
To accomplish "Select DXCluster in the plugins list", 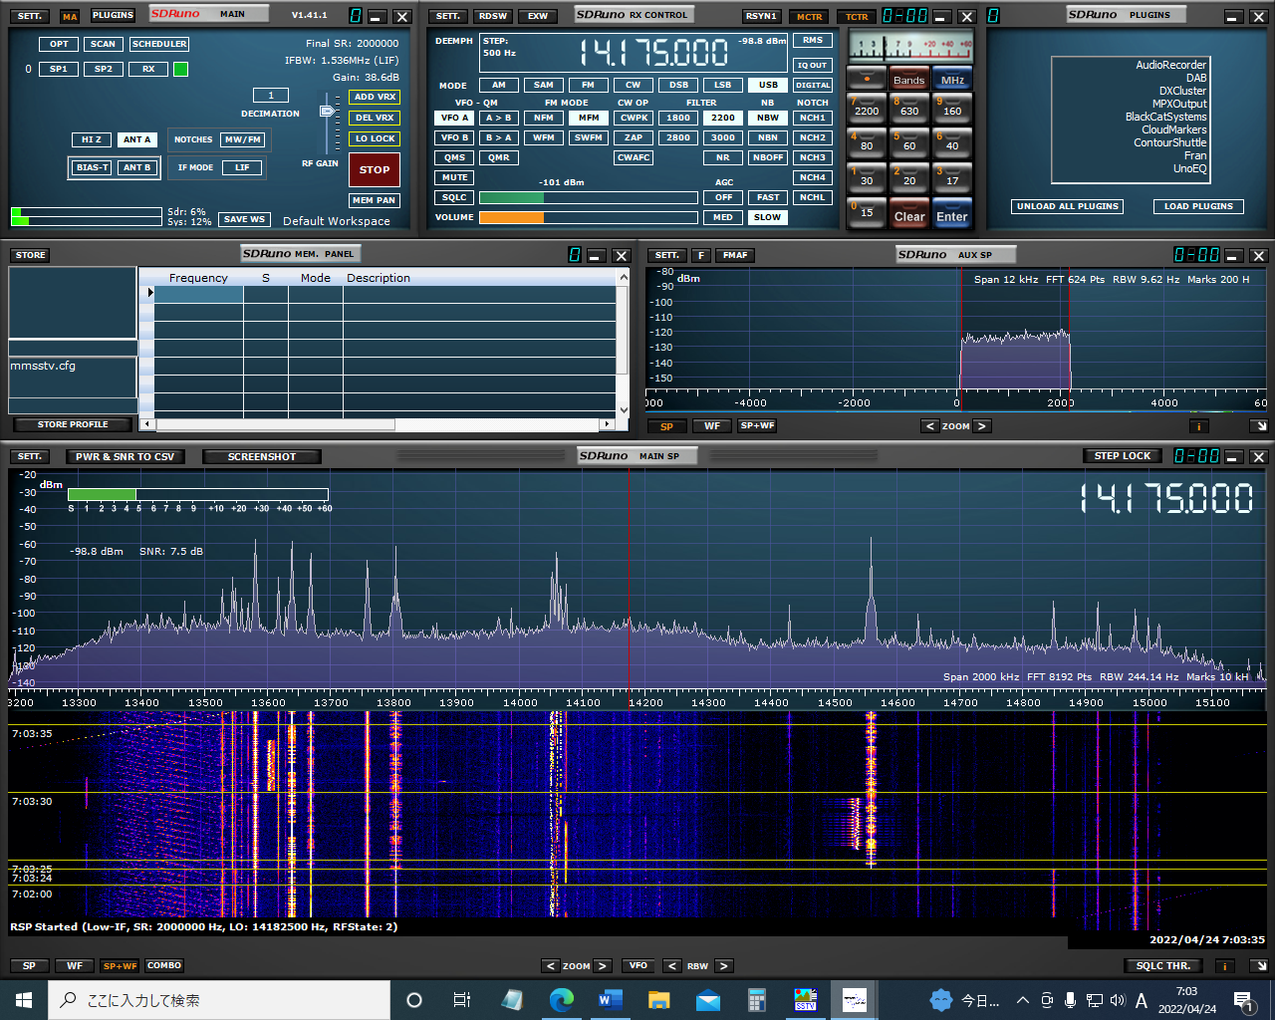I will coord(1182,91).
